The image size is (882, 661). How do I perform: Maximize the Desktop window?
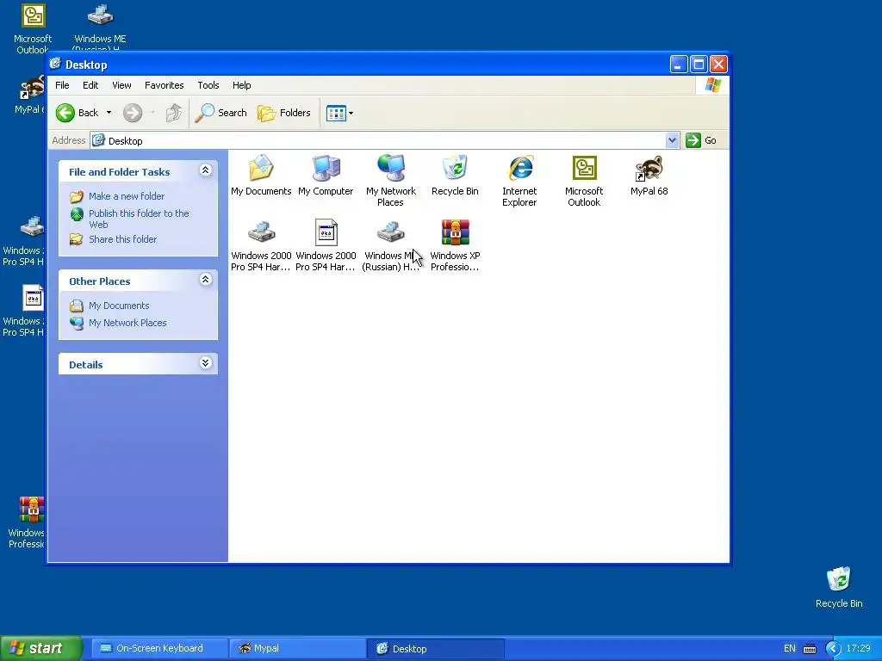699,65
